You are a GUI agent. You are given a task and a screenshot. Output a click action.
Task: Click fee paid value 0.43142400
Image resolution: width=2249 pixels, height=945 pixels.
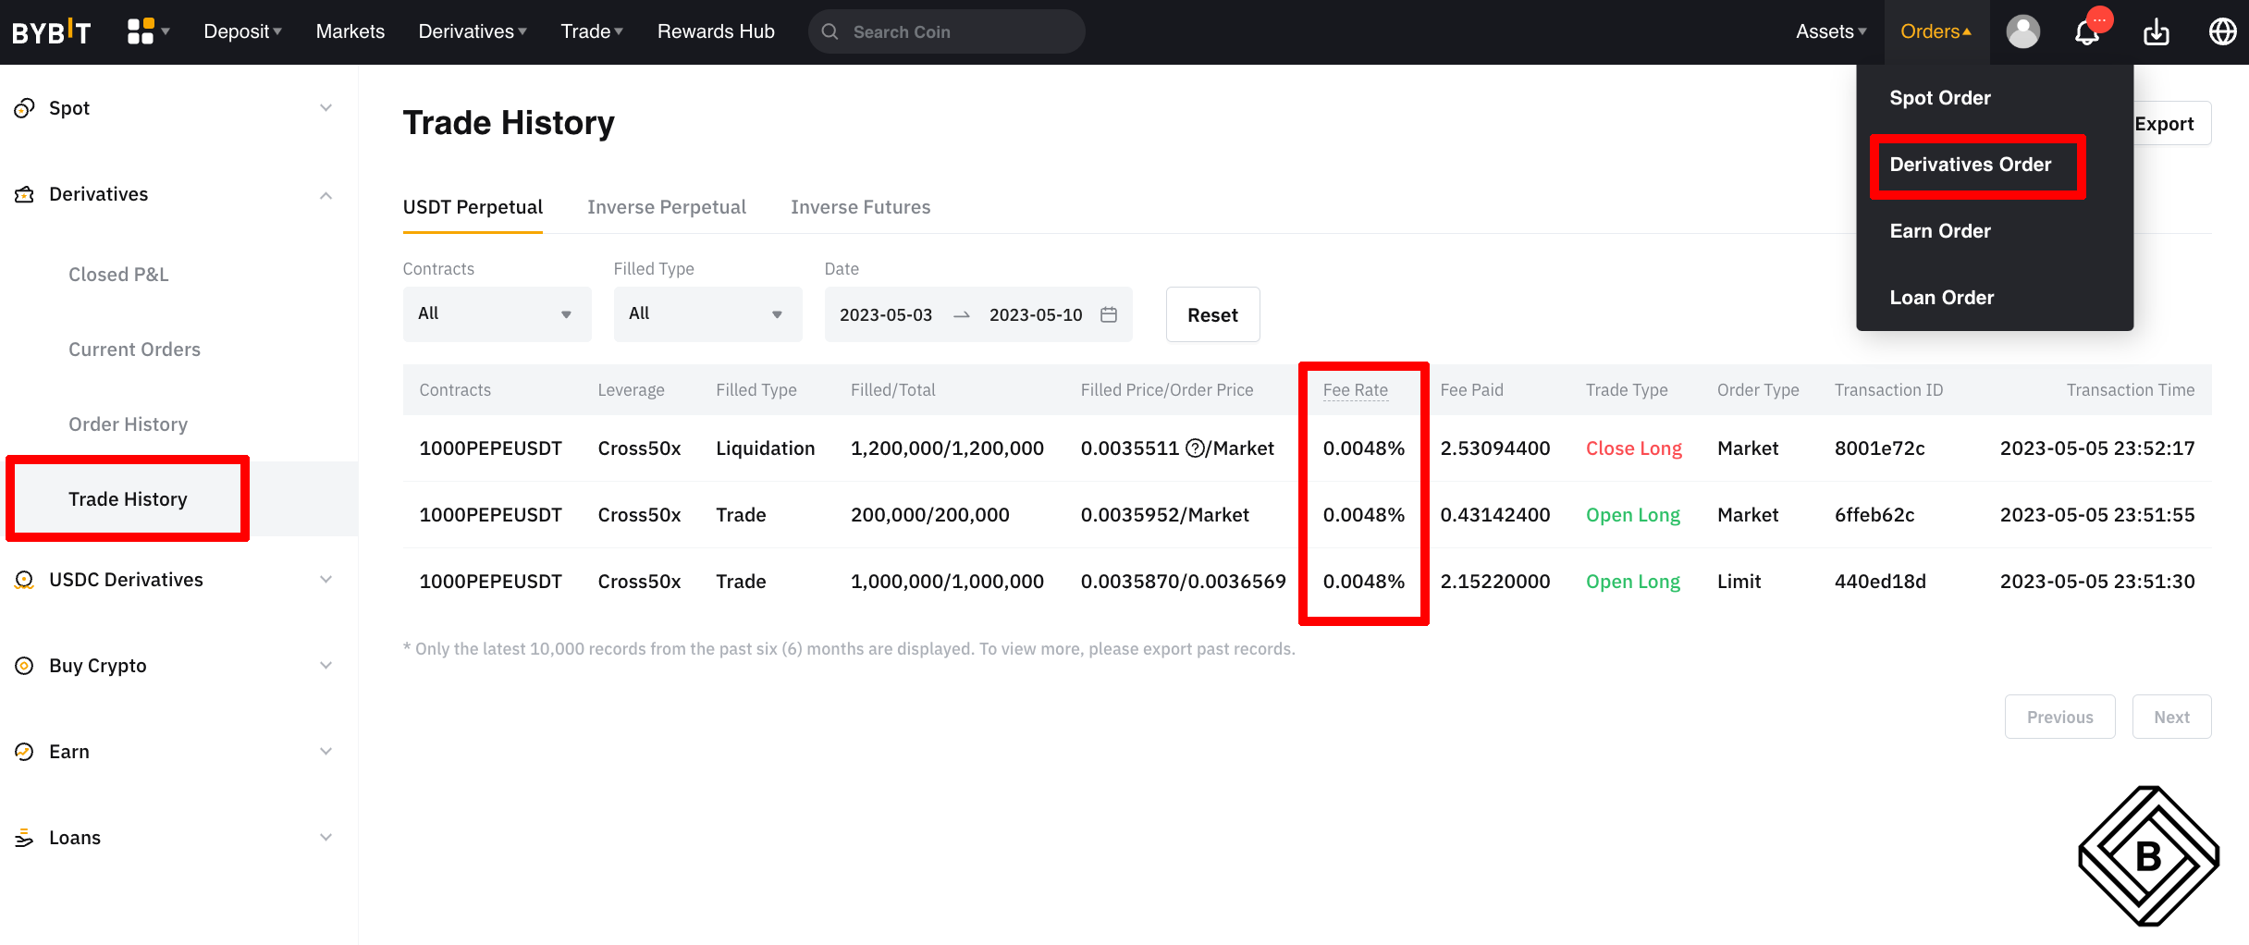click(1494, 515)
